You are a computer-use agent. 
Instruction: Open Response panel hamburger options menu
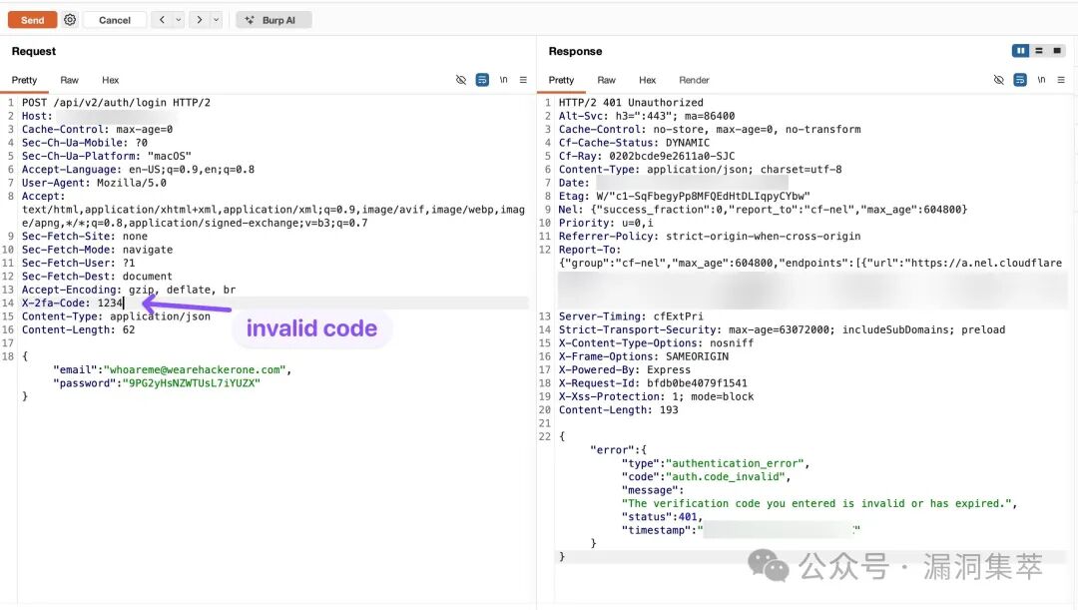pyautogui.click(x=1061, y=80)
